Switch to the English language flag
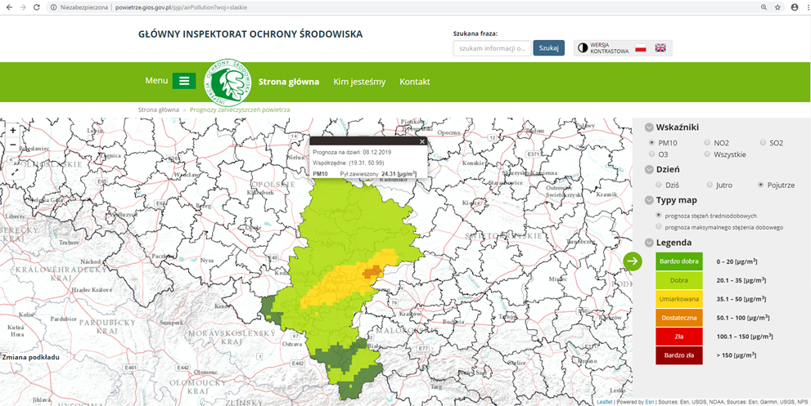Screen dimensions: 811x406 (660, 48)
